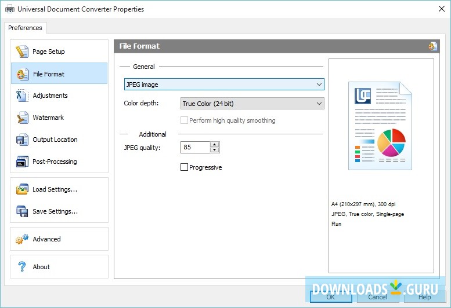Enable the Progressive checkbox
Viewport: 451px width, 308px height.
[184, 167]
